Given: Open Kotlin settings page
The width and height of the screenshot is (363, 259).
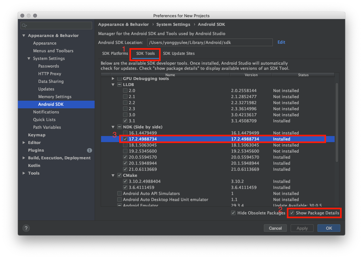Looking at the screenshot, I should 34,165.
